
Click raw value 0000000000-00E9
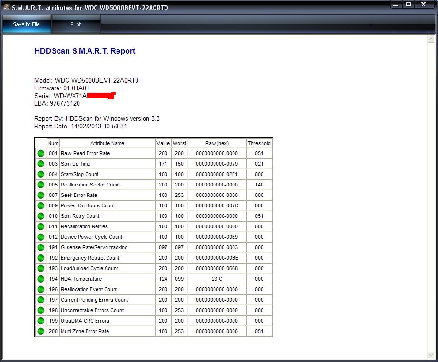[x=217, y=237]
